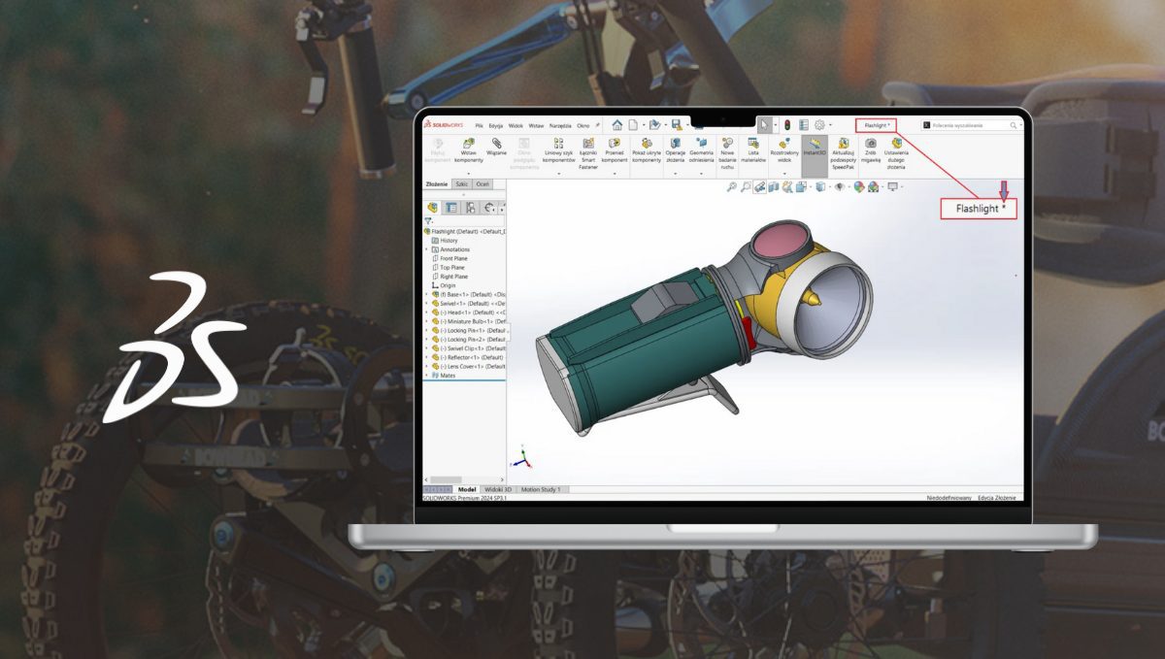
Task: Save the assembly with the Save icon
Action: [x=677, y=124]
